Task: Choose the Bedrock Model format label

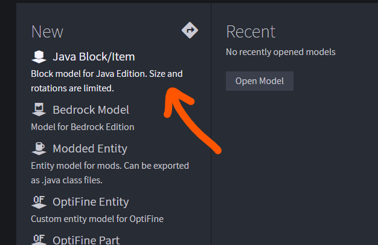Action: click(x=91, y=110)
